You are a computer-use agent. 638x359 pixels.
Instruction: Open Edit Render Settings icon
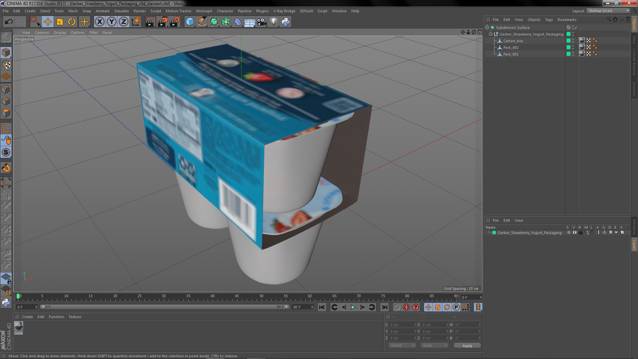174,22
